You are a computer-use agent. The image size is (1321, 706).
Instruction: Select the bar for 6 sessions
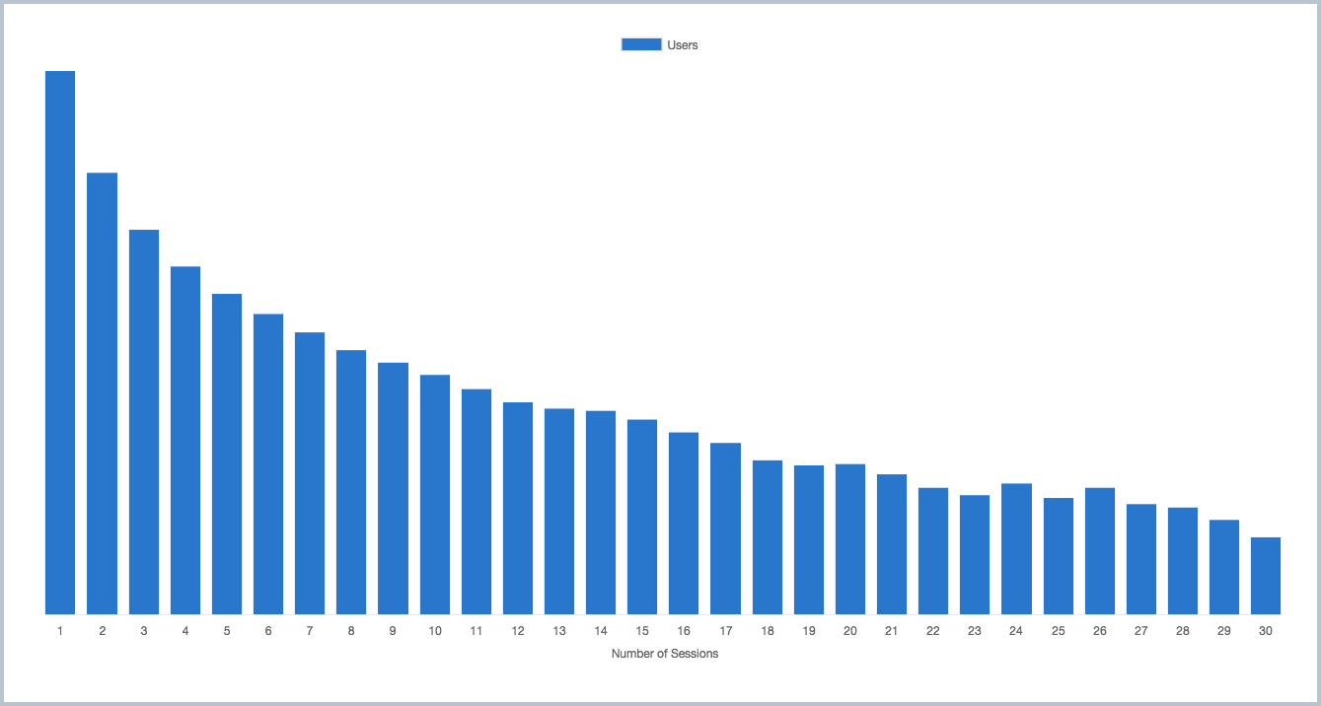click(x=268, y=464)
